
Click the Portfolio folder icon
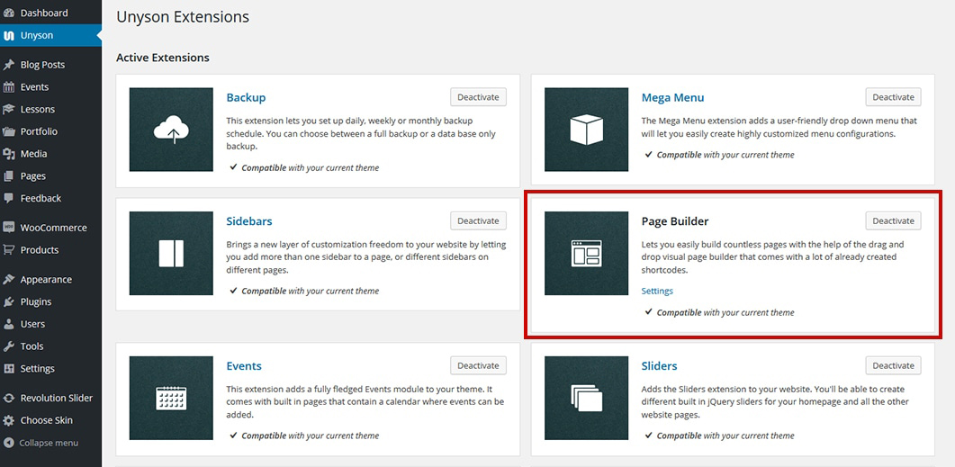point(8,131)
